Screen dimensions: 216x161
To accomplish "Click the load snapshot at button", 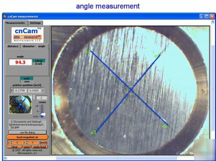I will [27, 137].
